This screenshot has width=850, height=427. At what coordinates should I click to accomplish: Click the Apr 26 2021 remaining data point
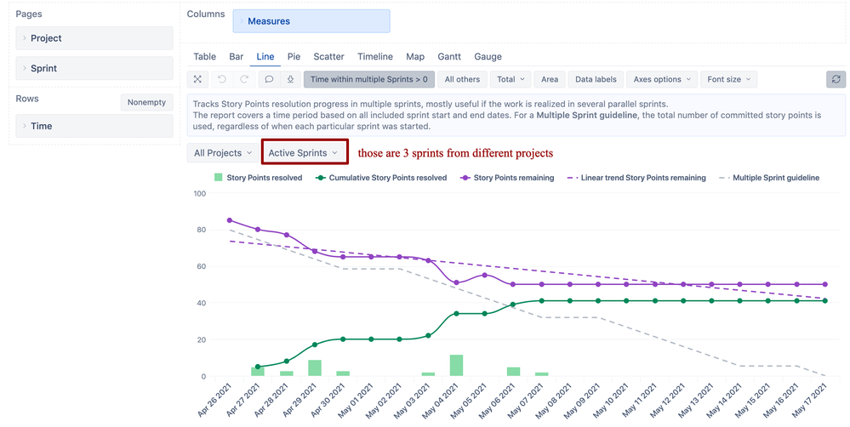point(230,220)
